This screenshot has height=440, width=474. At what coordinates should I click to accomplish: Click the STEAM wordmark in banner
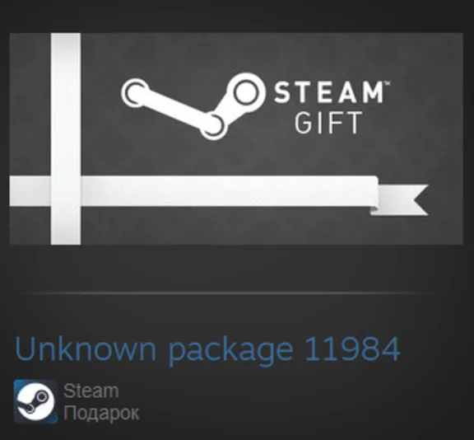pos(328,92)
